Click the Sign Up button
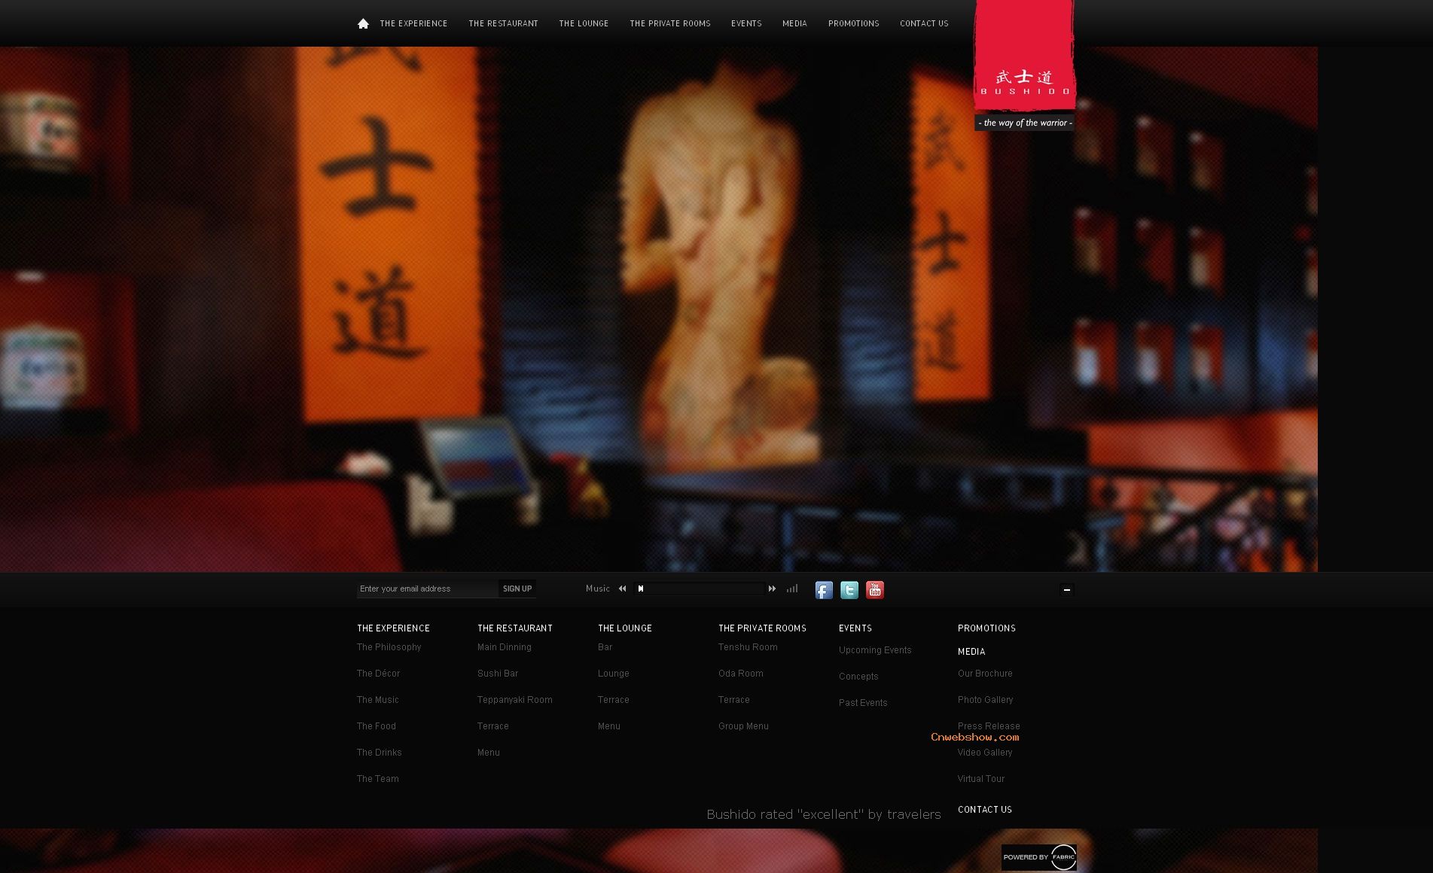1433x873 pixels. [517, 589]
